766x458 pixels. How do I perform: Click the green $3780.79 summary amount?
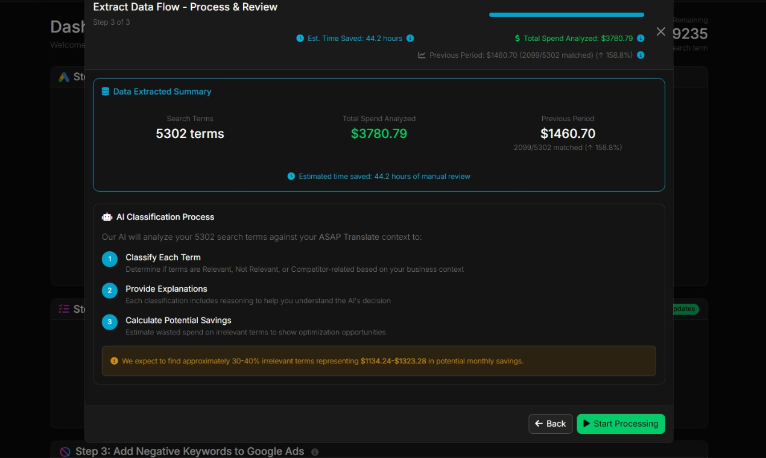379,134
